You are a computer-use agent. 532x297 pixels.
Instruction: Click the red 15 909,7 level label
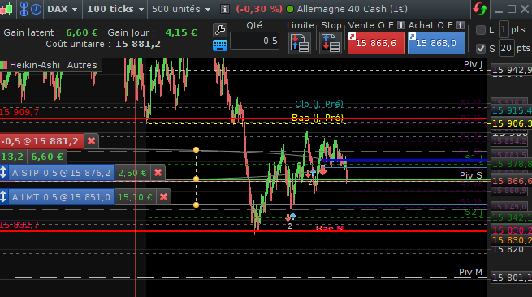click(19, 112)
